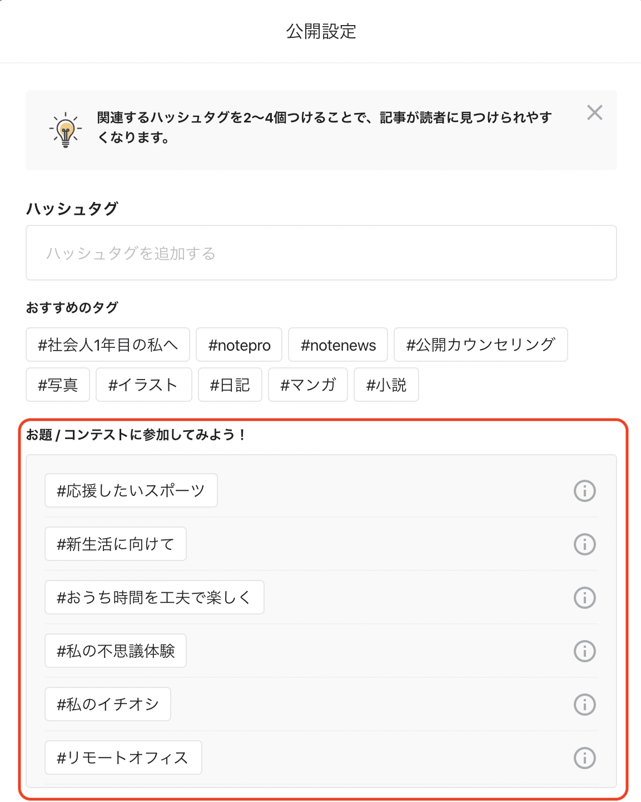Select the #小説 recommended tag
641x802 pixels.
386,385
